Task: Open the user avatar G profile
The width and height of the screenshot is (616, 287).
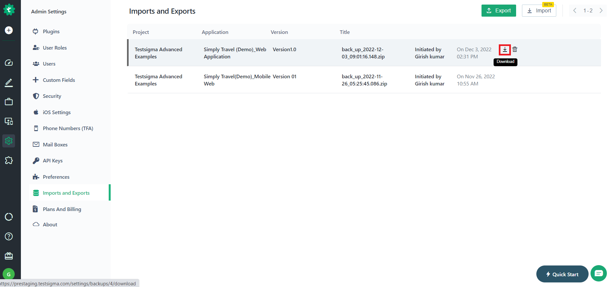Action: click(9, 274)
